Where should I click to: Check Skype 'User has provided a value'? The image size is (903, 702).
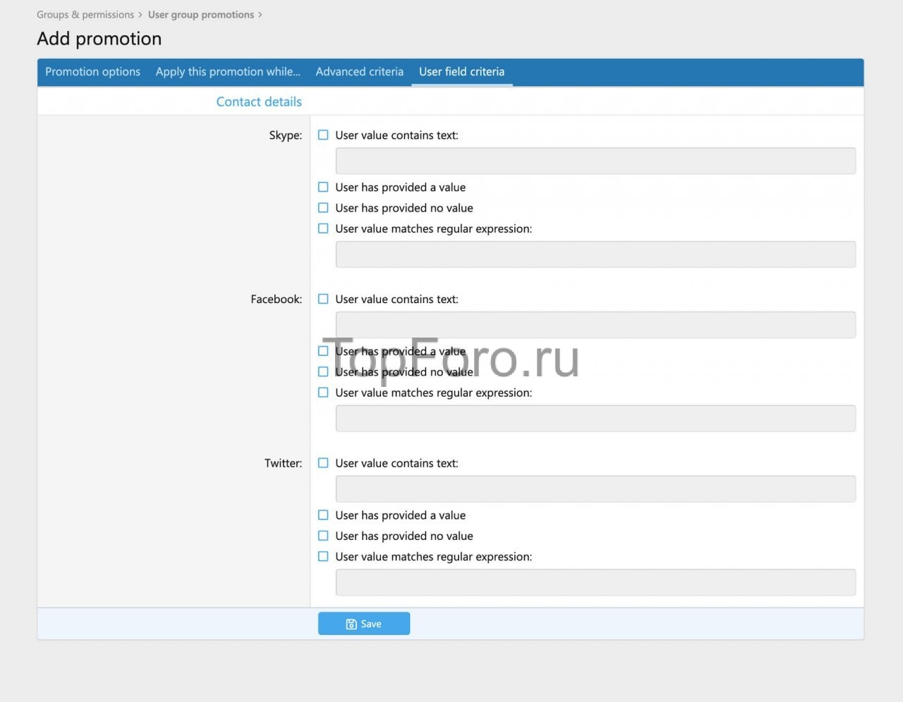[x=323, y=187]
